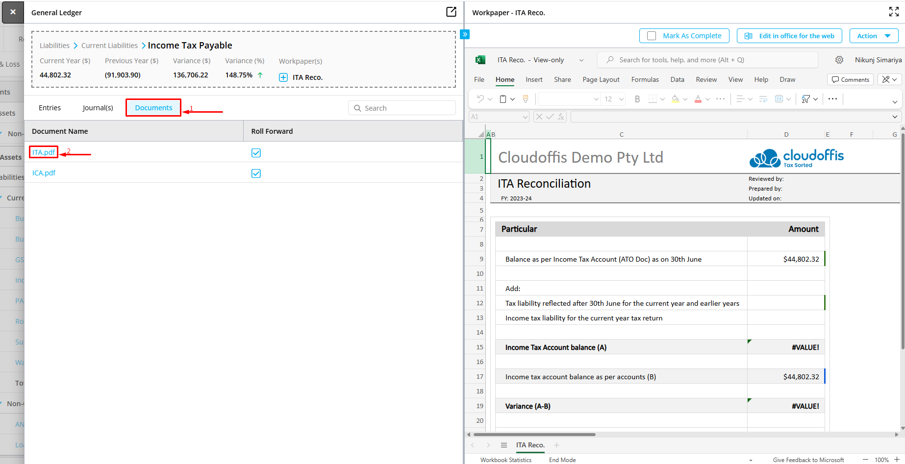Add a new sheet with plus icon

point(556,445)
